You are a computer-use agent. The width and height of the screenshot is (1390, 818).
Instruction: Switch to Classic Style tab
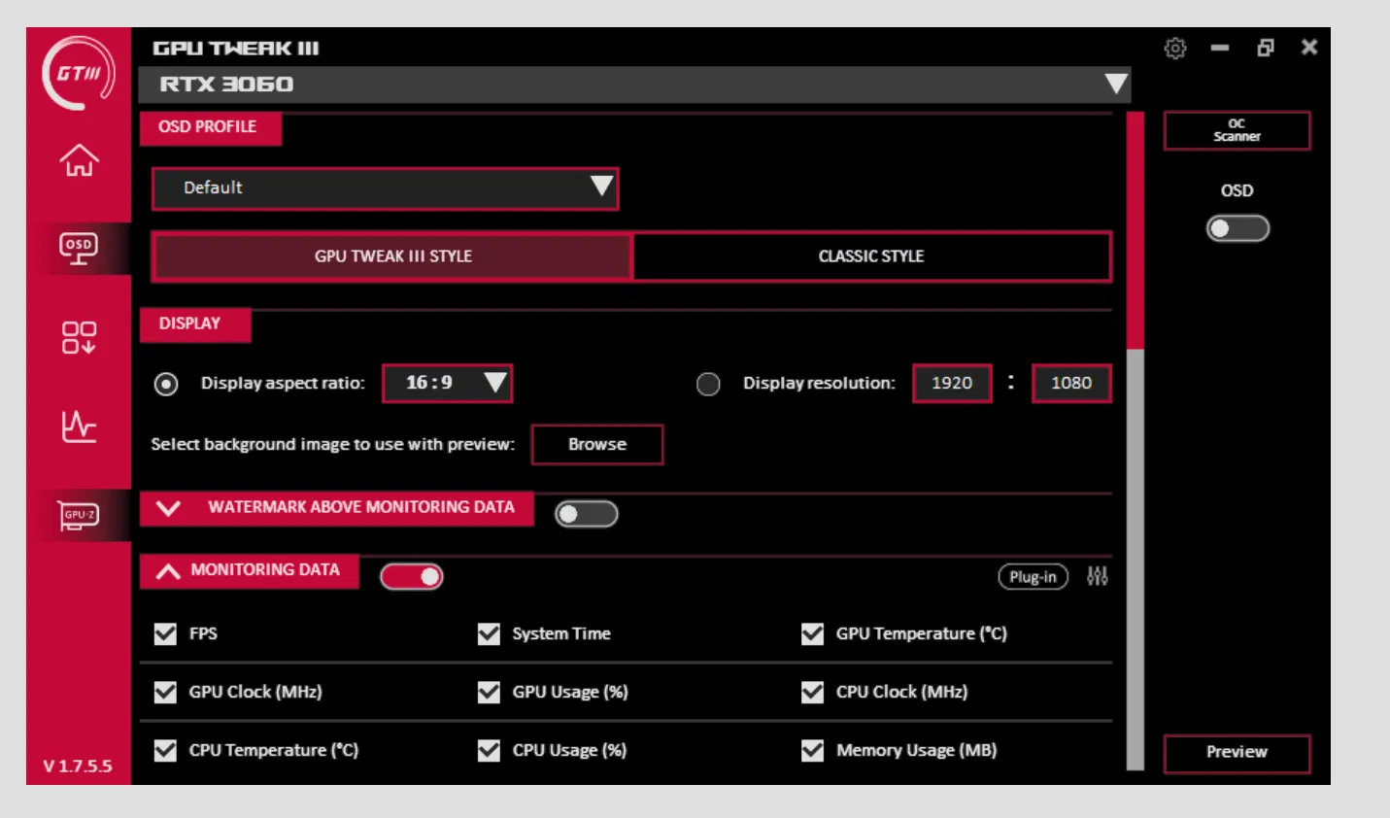tap(871, 256)
